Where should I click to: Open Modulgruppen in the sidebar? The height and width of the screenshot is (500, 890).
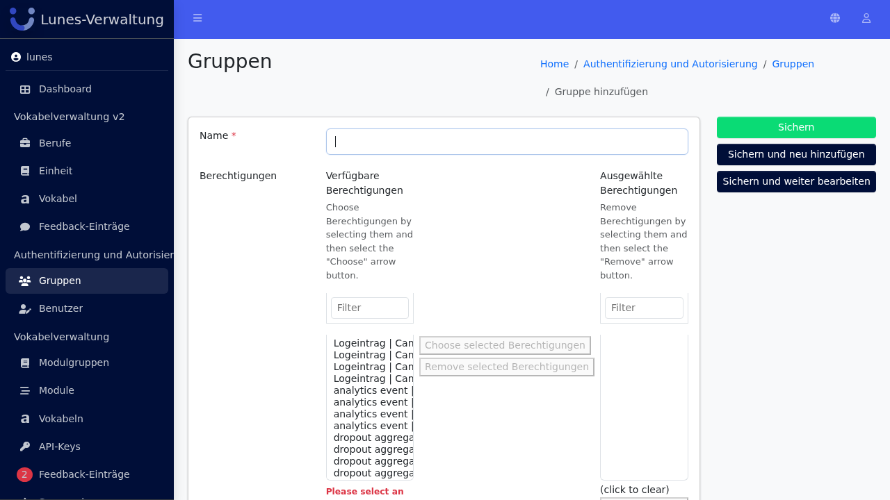(x=87, y=362)
